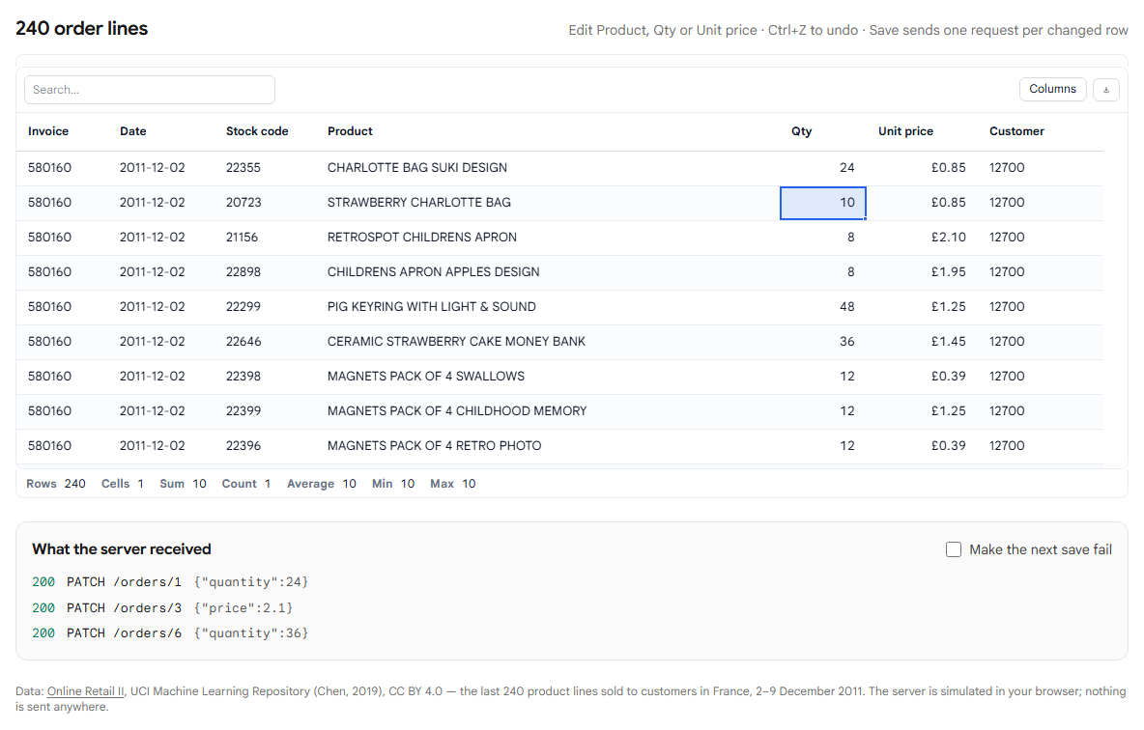
Task: Click log line PATCH /orders/6 quantity 36
Action: tap(170, 633)
